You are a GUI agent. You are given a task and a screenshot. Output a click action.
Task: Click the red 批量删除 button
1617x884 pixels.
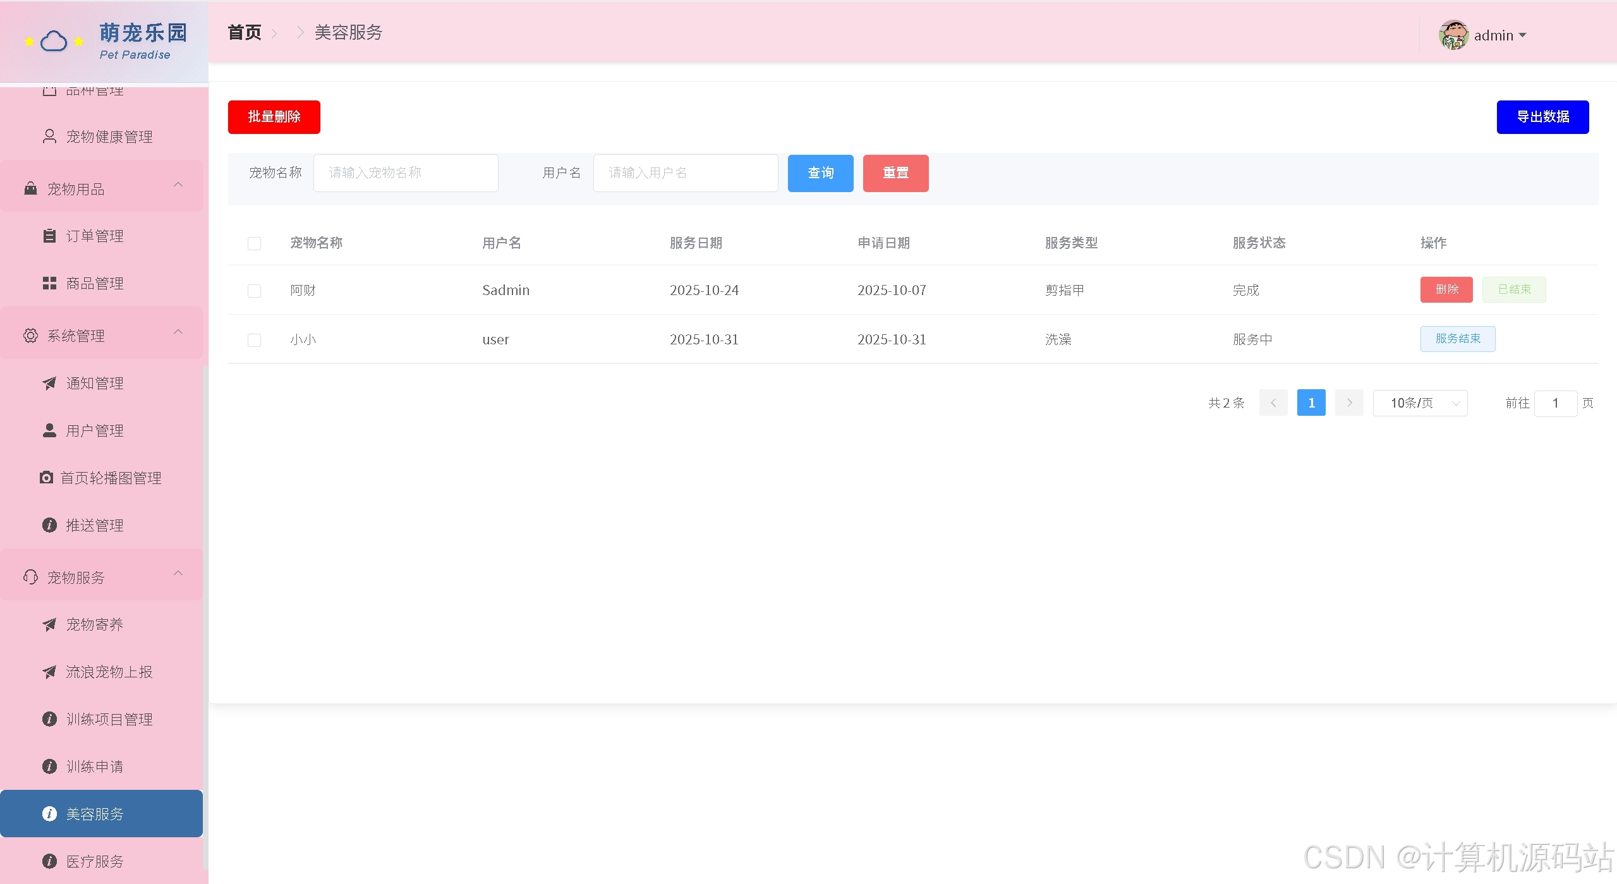[274, 117]
